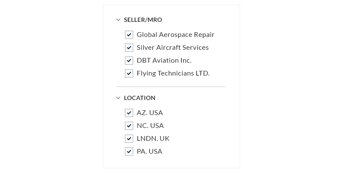Uncheck the AZ. USA location checkbox
This screenshot has height=173, width=343.
pos(129,113)
